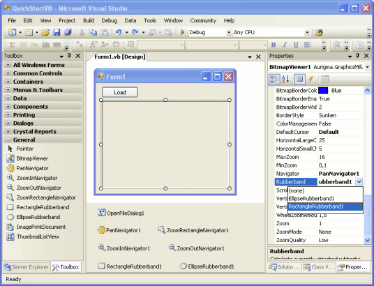Screen dimensions: 374x286
Task: Pin the Properties panel
Action: pyautogui.click(x=357, y=56)
